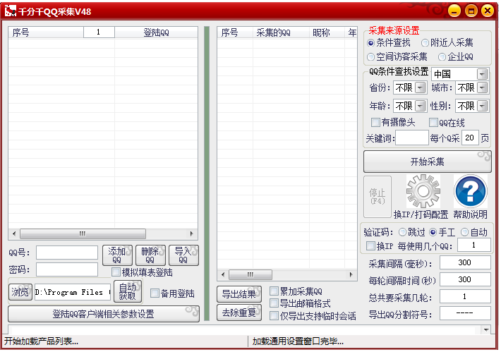Screen dimensions: 501x352
Task: Close the 千分千QQ采集 window
Action: click(488, 11)
